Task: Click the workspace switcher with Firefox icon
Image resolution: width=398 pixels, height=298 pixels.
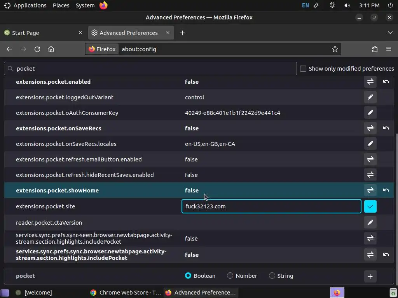Action: click(337, 293)
